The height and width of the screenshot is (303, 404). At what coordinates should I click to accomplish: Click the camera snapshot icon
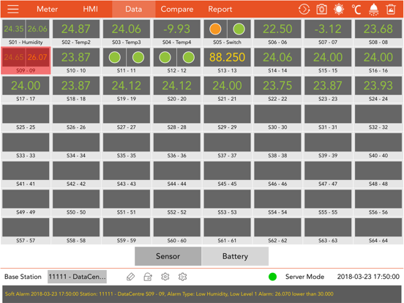coord(321,10)
